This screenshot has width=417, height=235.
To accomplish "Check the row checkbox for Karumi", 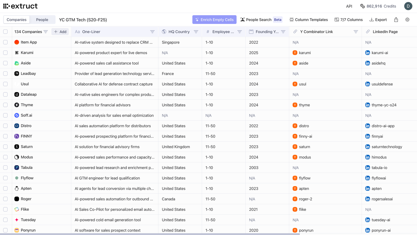I will point(5,53).
